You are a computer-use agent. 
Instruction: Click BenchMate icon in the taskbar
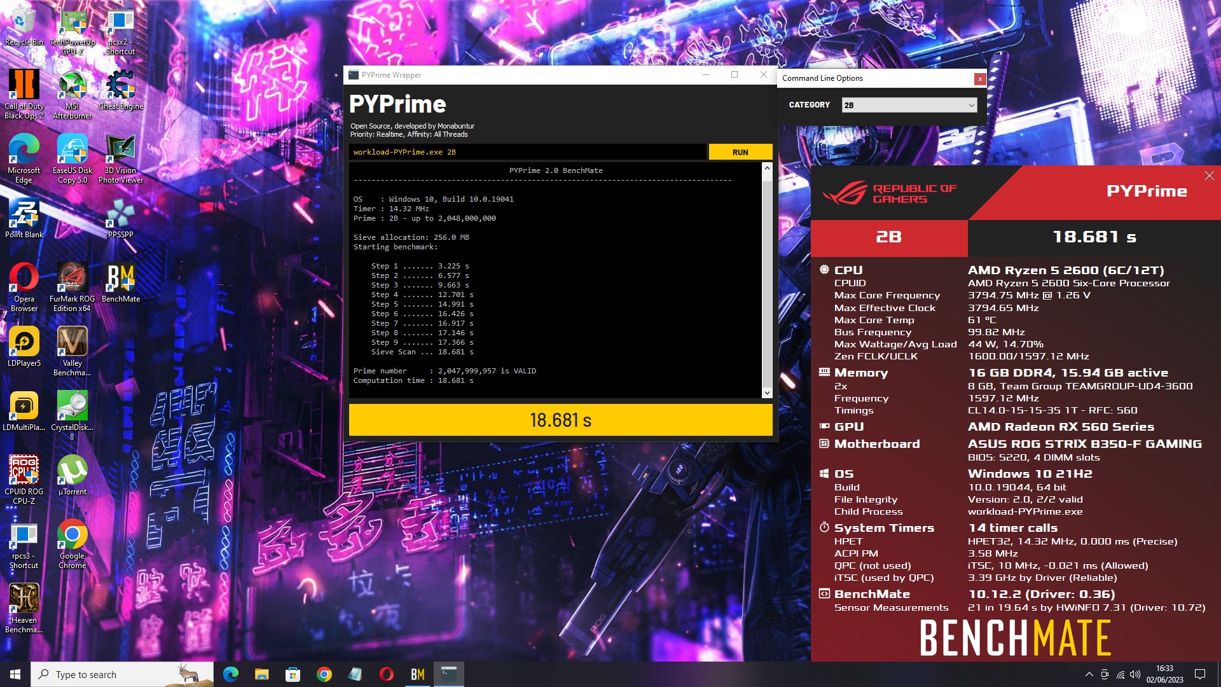(417, 674)
